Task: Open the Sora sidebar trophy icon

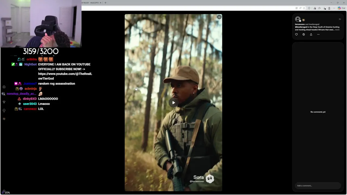Action: coord(4,102)
